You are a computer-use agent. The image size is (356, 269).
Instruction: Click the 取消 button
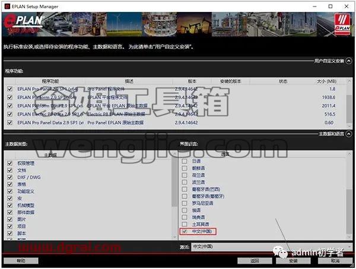pos(335,261)
